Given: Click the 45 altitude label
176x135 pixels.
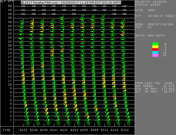Looking at the screenshot, I should (10, 10).
